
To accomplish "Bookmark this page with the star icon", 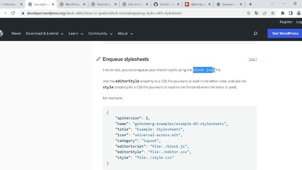I will (x=273, y=13).
